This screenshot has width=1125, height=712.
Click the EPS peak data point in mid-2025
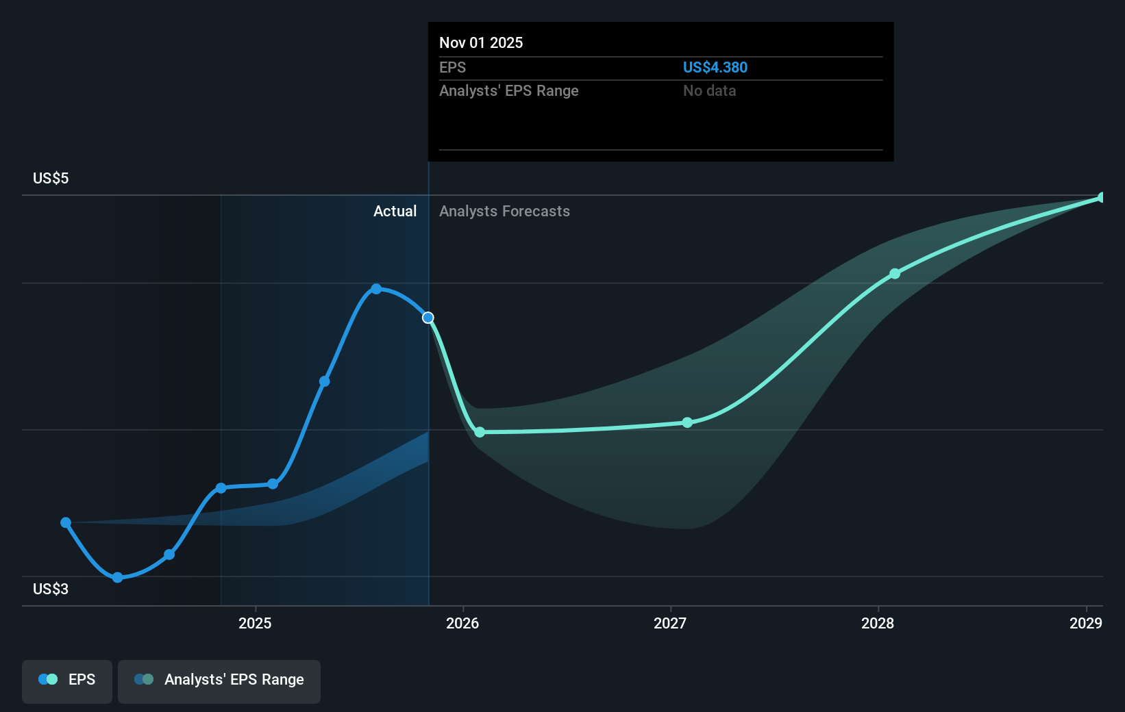[376, 289]
